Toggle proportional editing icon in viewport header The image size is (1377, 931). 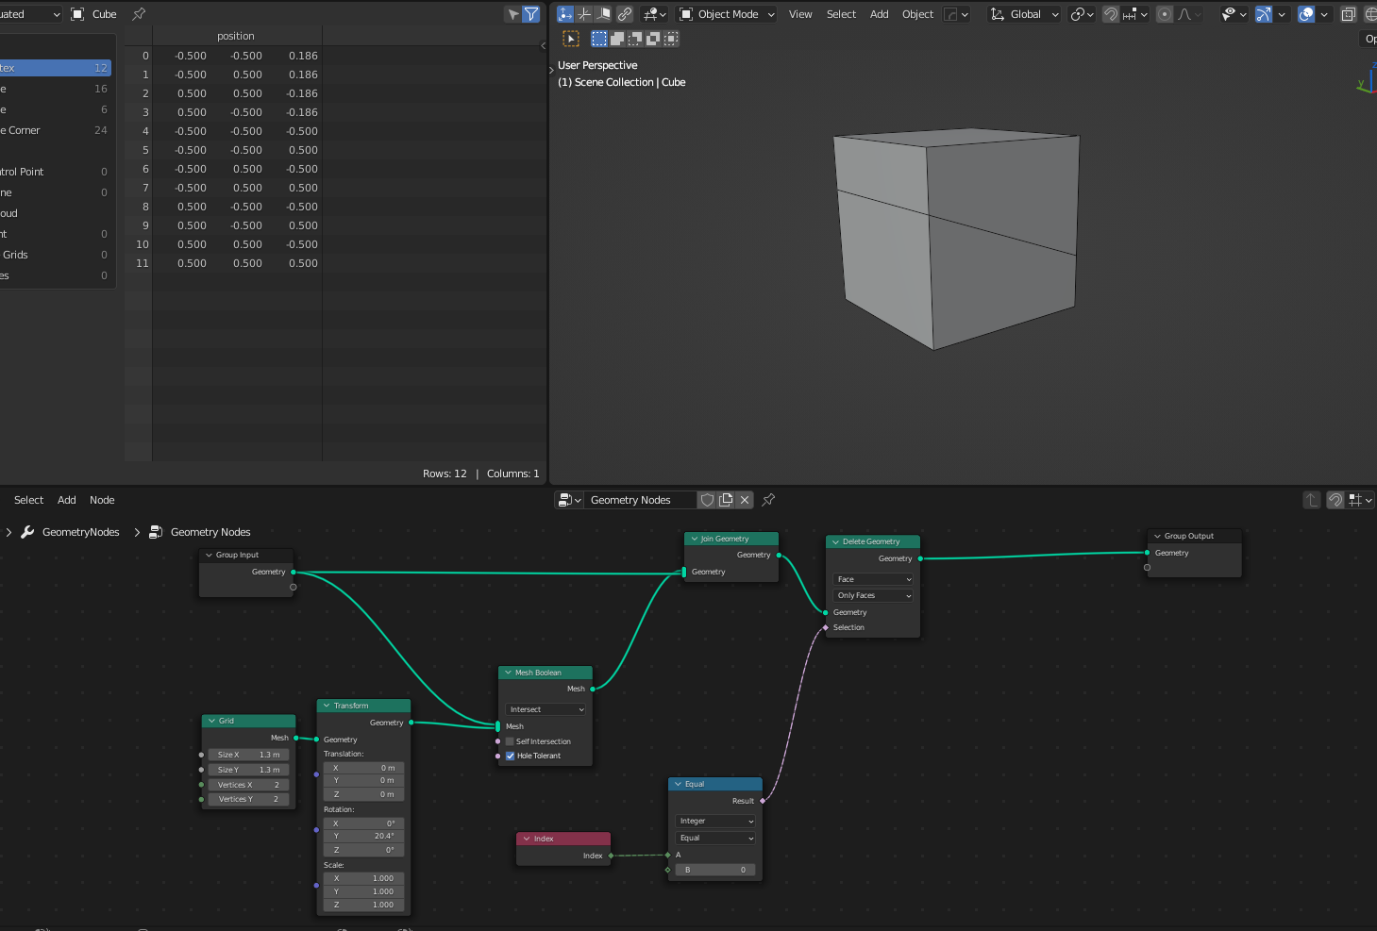click(x=1165, y=14)
